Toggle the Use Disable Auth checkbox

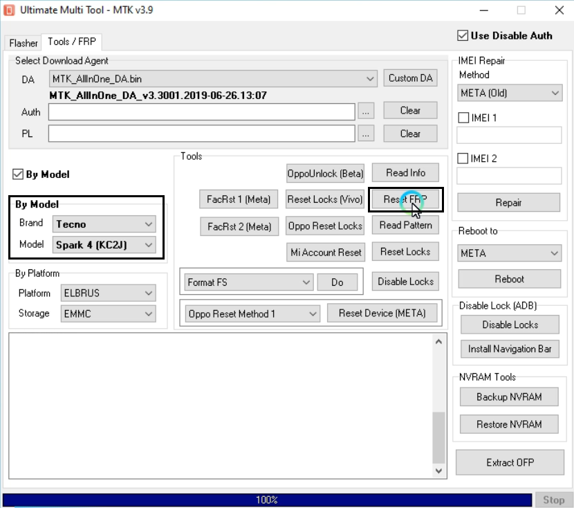463,35
